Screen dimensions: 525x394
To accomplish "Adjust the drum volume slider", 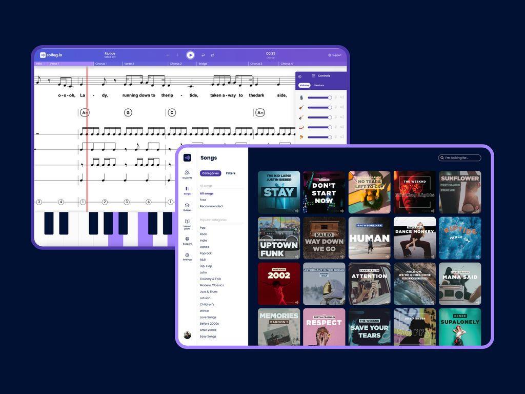I will tap(320, 127).
